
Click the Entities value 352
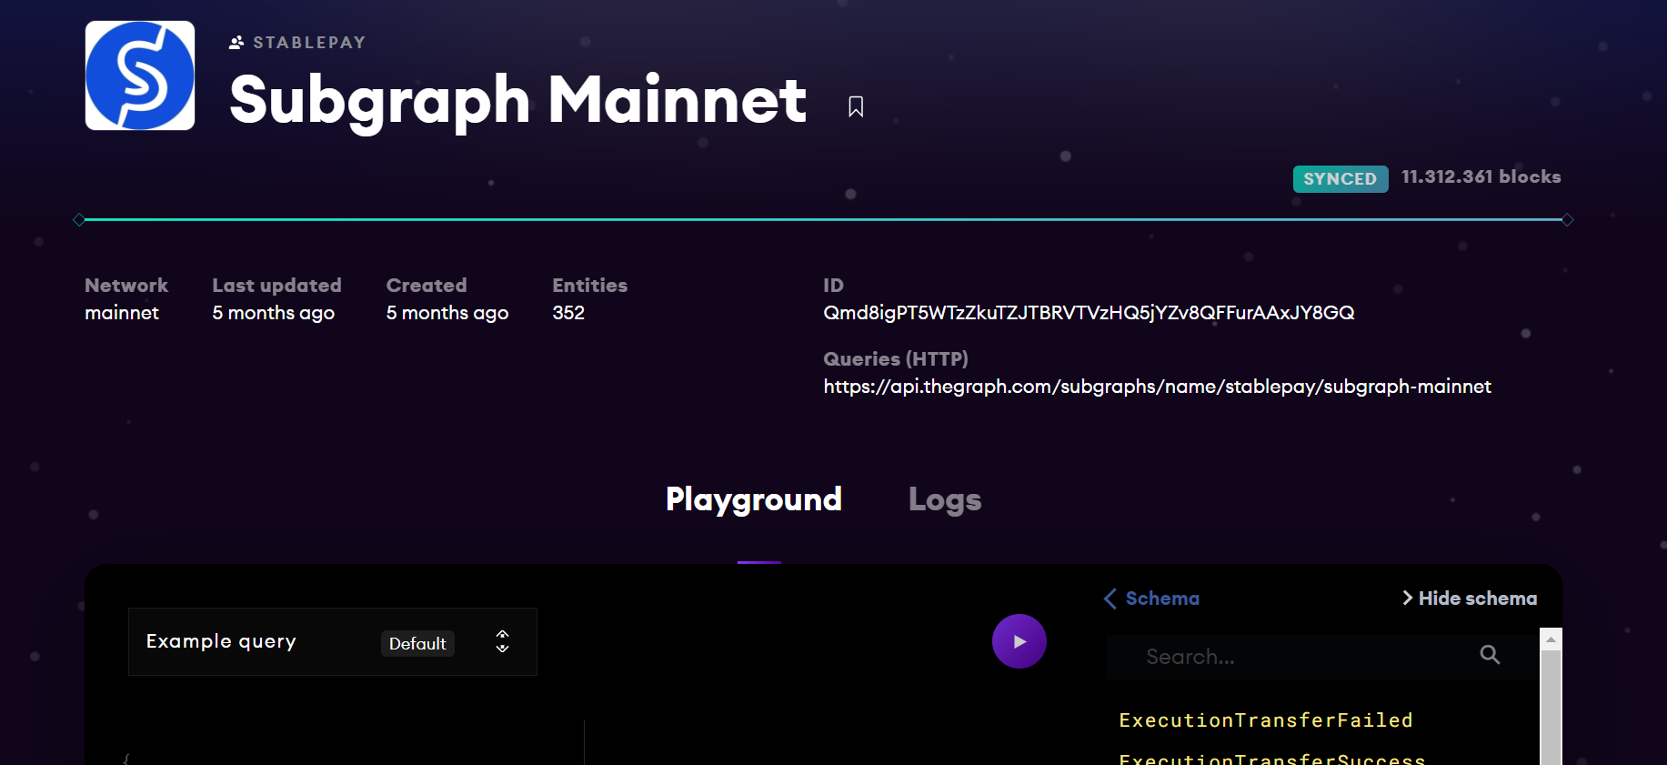[568, 313]
